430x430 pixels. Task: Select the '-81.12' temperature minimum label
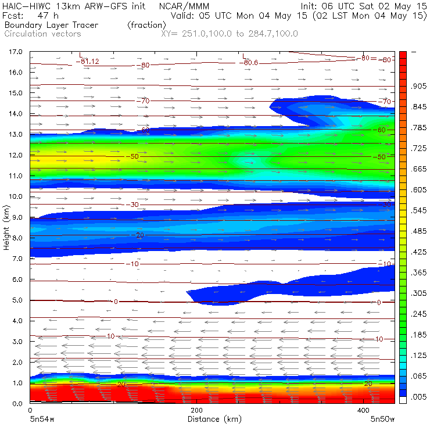[x=88, y=62]
